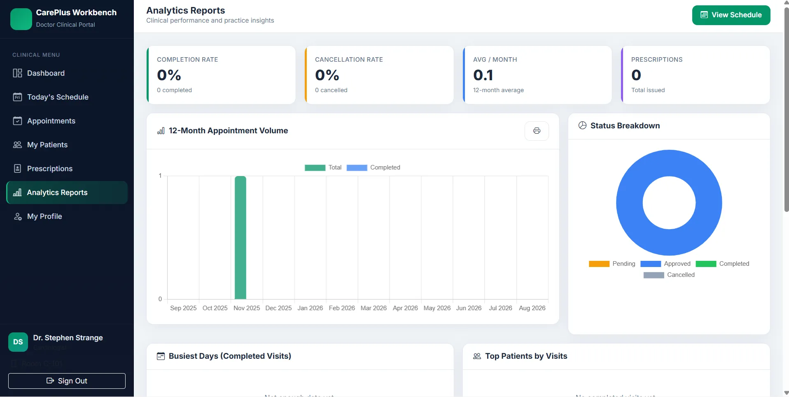
Task: Click the printer icon on the volume chart
Action: tap(537, 131)
